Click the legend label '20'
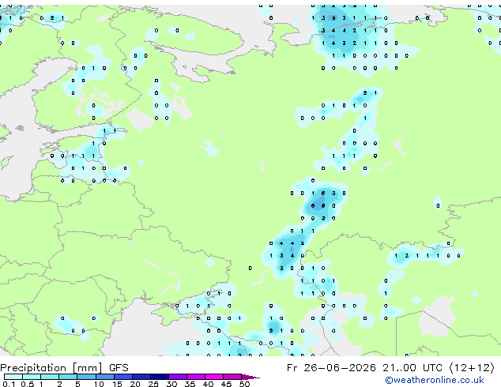This screenshot has height=387, width=501. coord(135,384)
